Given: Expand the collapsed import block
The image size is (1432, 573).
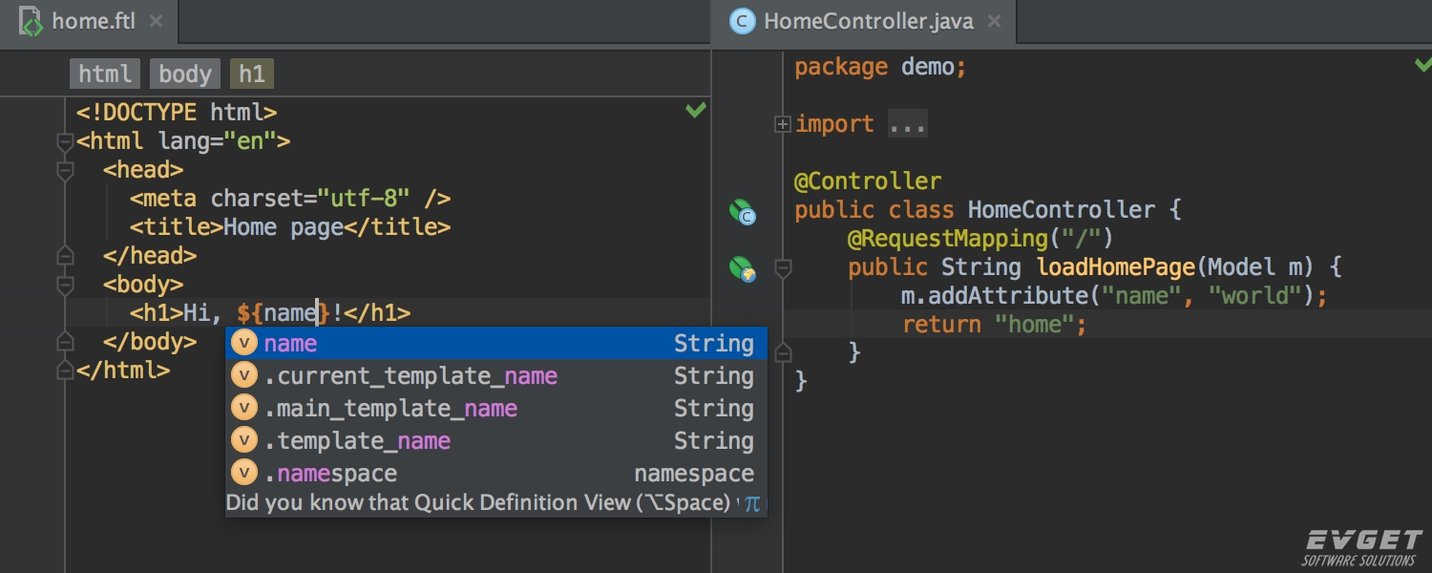Looking at the screenshot, I should 783,123.
